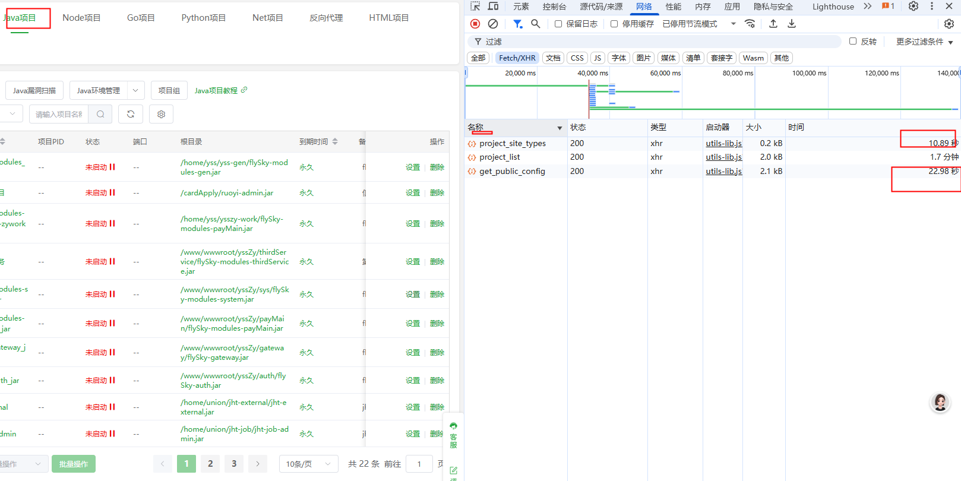Open DevTools Lighthouse tab
The width and height of the screenshot is (961, 481).
(x=833, y=7)
